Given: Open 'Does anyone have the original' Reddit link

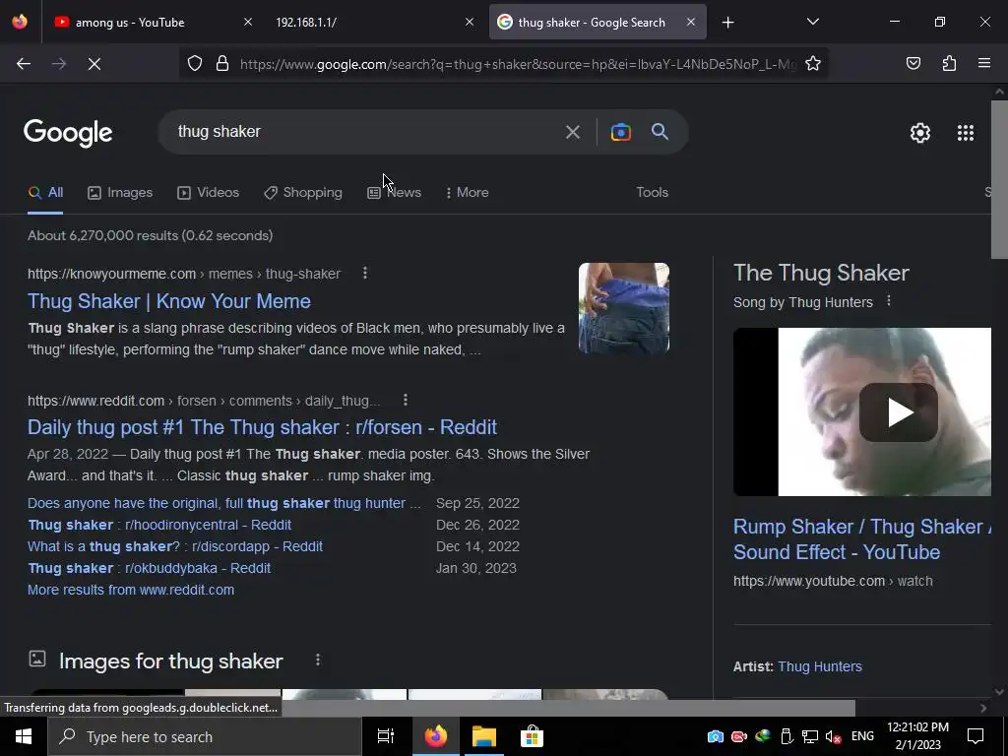Looking at the screenshot, I should point(224,503).
